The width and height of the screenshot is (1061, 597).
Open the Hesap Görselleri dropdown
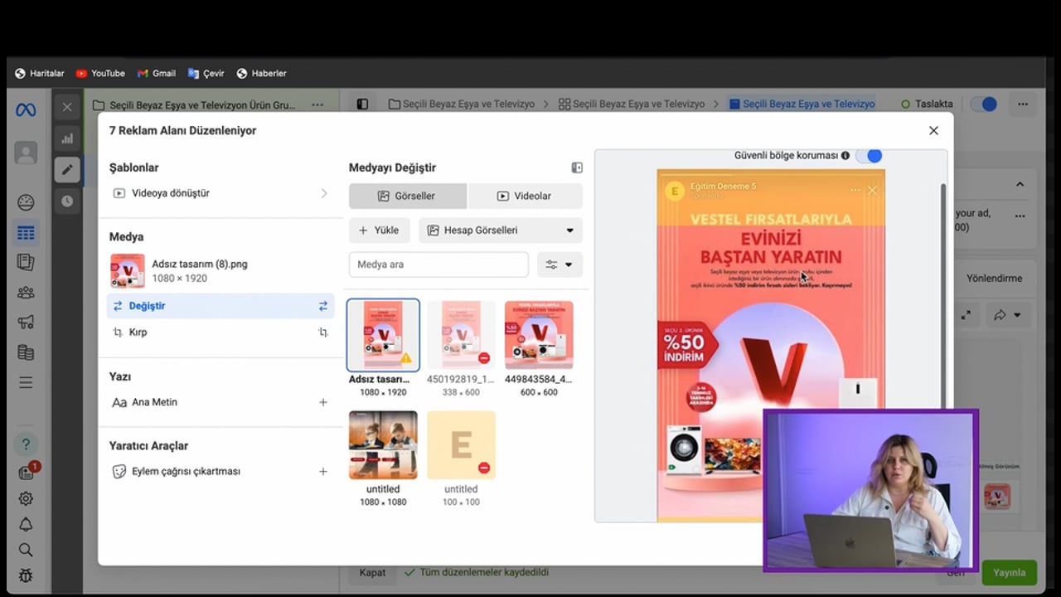pyautogui.click(x=501, y=231)
